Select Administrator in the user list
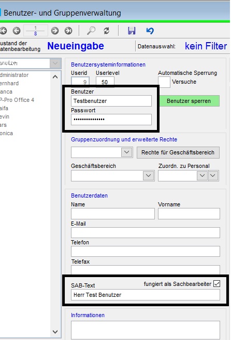The width and height of the screenshot is (231, 340). pos(15,75)
